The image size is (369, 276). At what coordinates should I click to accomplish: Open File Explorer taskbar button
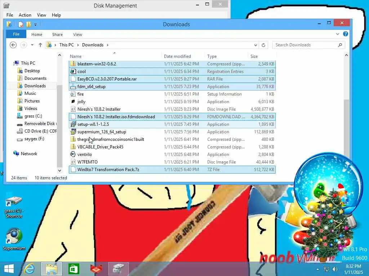[x=52, y=269]
